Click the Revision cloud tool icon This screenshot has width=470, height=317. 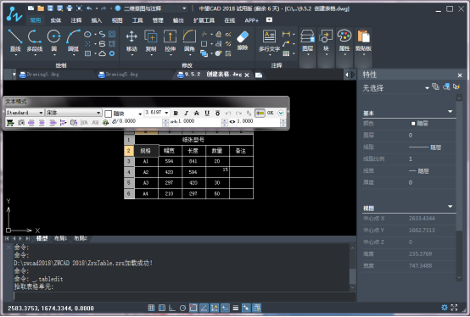pos(102,53)
